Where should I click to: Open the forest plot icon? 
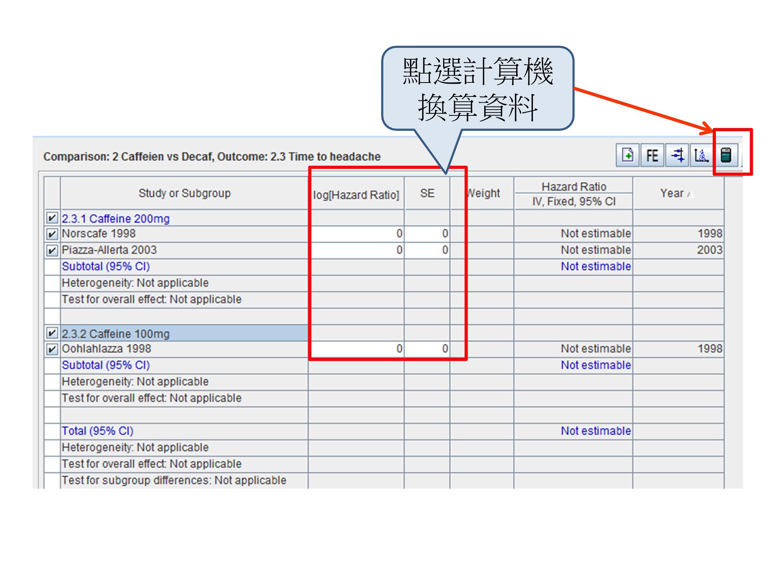coord(677,155)
